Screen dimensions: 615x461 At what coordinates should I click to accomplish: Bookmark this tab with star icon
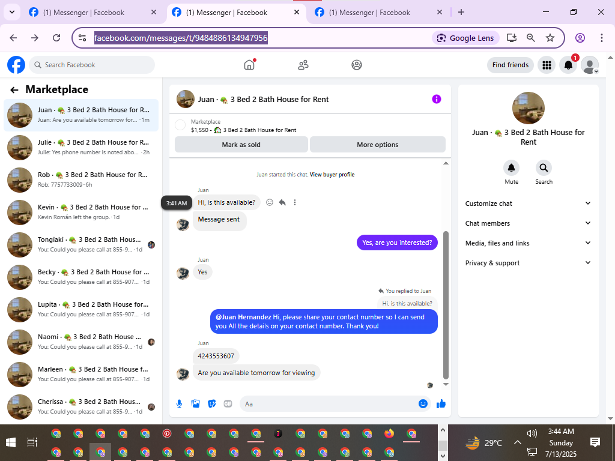coord(550,38)
